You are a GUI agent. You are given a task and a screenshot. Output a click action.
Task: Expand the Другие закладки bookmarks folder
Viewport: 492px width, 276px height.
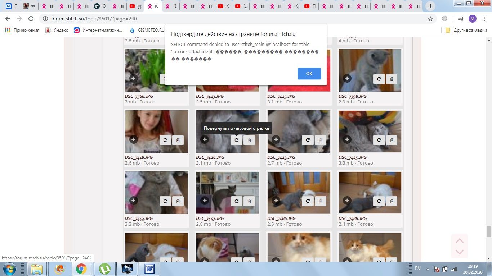(466, 30)
